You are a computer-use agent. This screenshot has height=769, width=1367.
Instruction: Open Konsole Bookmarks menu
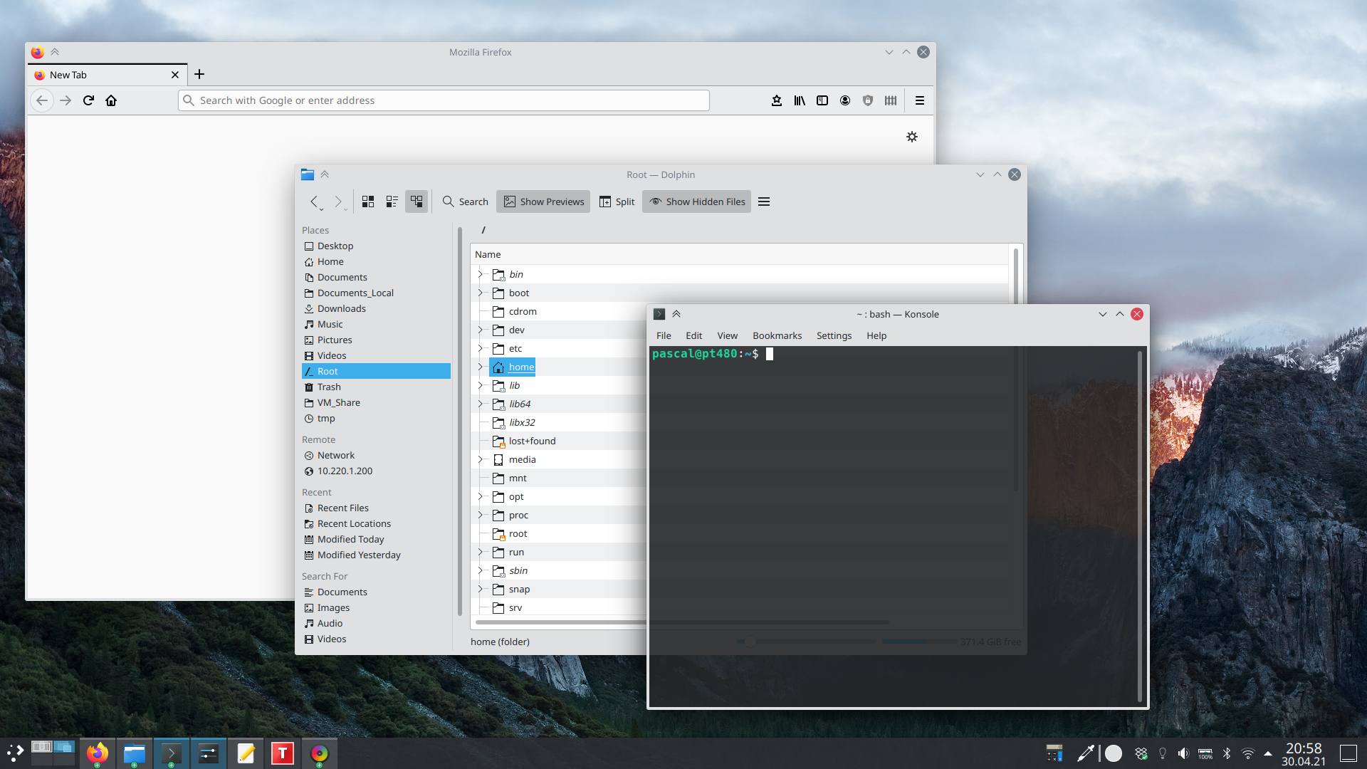pyautogui.click(x=777, y=335)
